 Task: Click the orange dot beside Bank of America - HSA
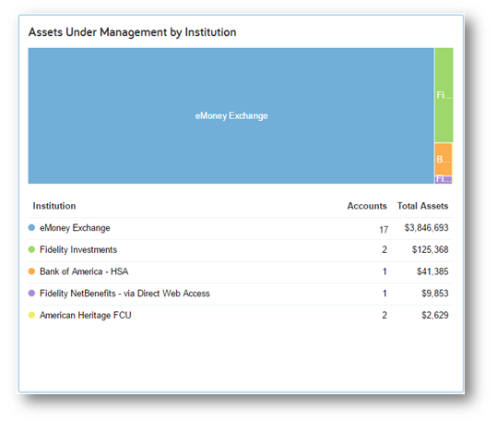[31, 271]
